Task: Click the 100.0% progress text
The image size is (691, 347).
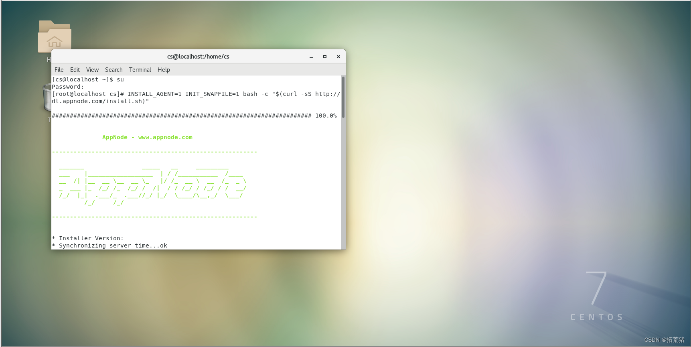Action: 326,116
